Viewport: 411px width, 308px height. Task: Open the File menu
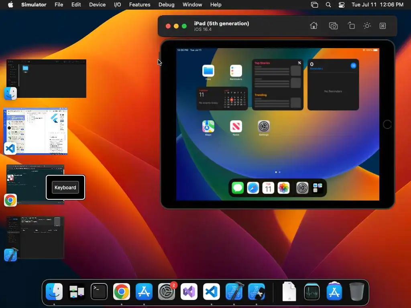(59, 4)
